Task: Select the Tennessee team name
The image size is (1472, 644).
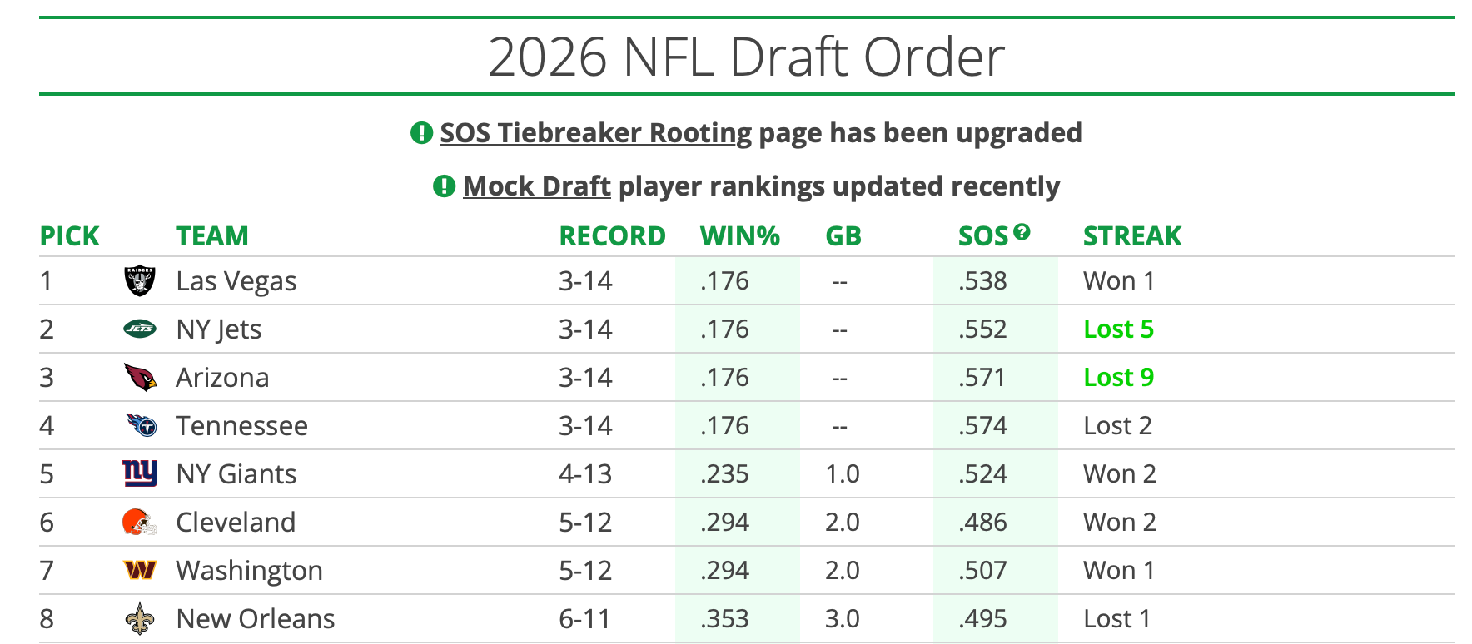Action: 241,426
